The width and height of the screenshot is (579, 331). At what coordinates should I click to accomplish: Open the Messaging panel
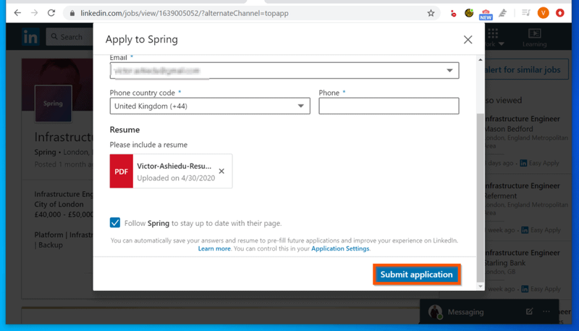click(x=465, y=311)
